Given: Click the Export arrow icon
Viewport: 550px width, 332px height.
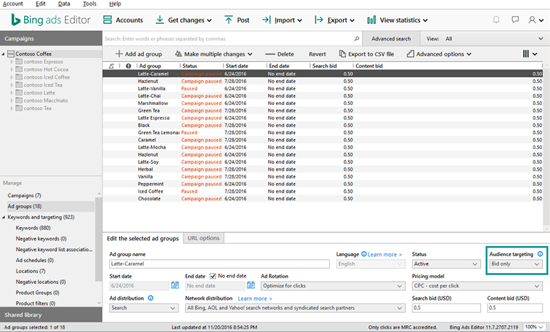Looking at the screenshot, I should 319,20.
